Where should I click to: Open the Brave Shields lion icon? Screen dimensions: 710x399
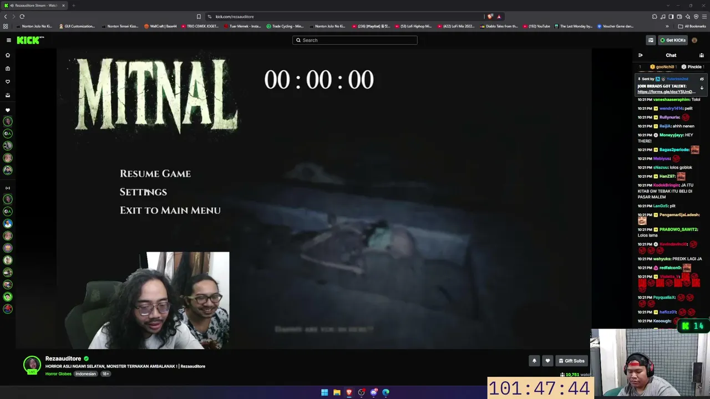pos(490,17)
